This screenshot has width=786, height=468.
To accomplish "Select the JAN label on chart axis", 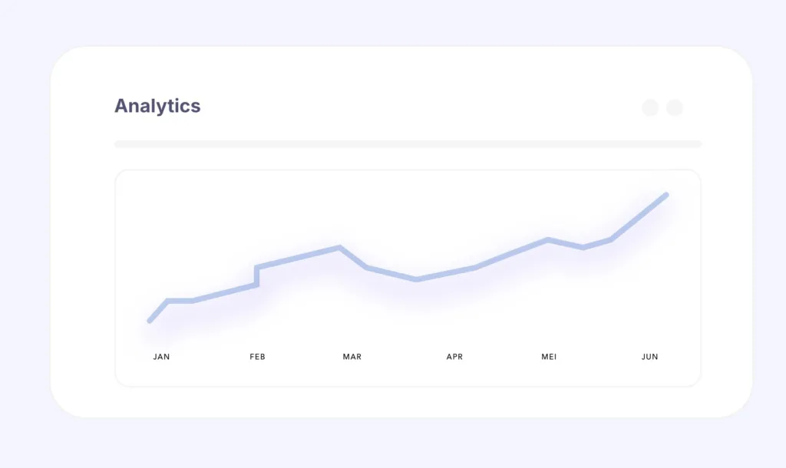I will pos(161,357).
